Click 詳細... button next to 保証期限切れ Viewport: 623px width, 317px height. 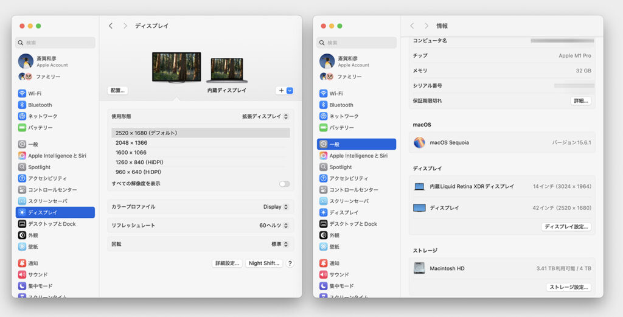(x=581, y=101)
